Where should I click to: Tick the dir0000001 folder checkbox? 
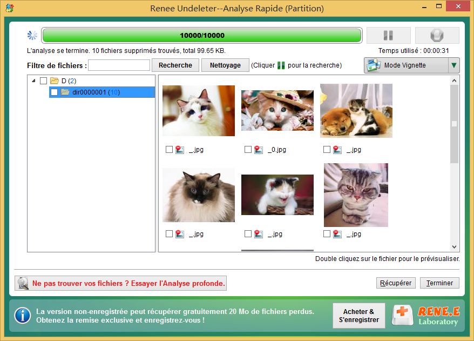click(x=54, y=92)
